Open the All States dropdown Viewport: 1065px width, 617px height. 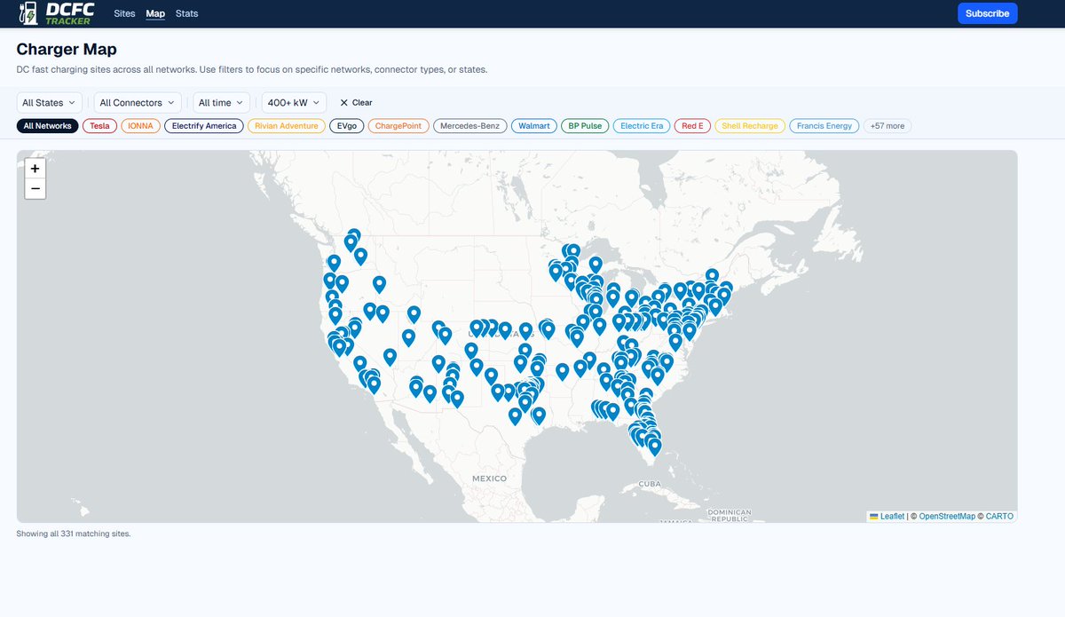coord(50,103)
